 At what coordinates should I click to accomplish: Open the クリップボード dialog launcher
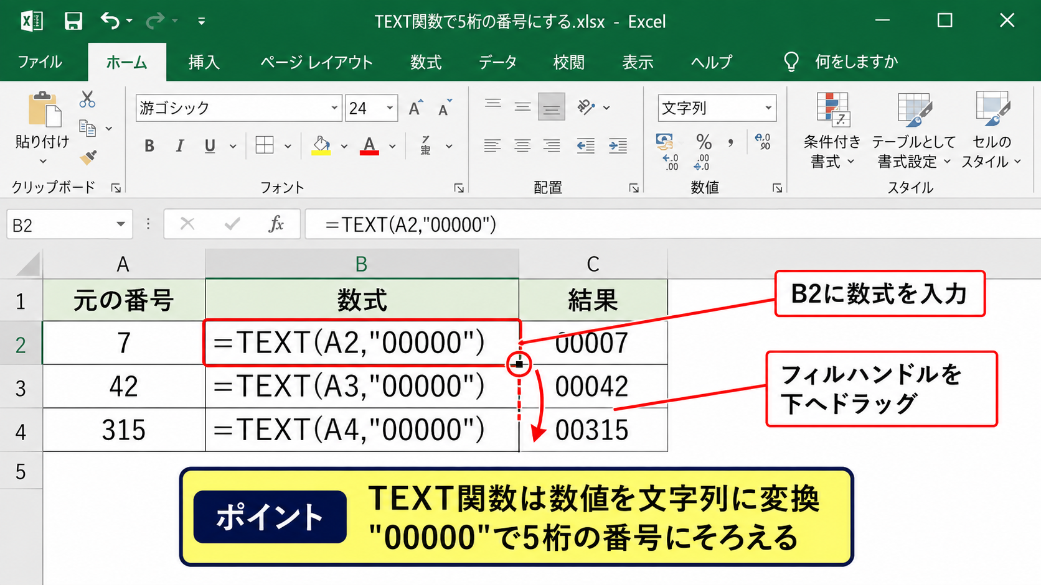pyautogui.click(x=116, y=188)
